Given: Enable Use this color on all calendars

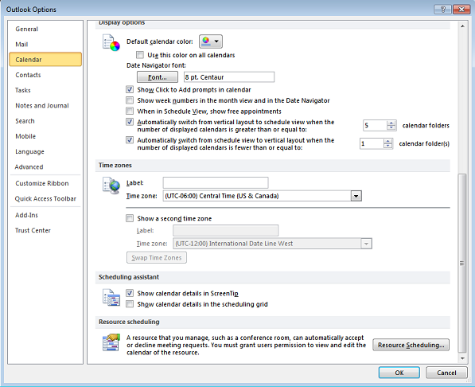Looking at the screenshot, I should pyautogui.click(x=140, y=55).
